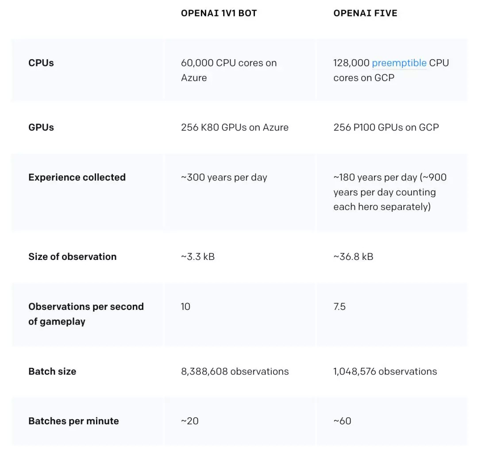
Task: Click the "Experience collected" row label
Action: pyautogui.click(x=77, y=177)
